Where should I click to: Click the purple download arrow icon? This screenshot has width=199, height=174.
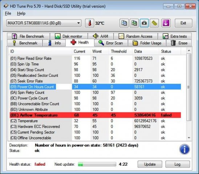[x=166, y=23]
